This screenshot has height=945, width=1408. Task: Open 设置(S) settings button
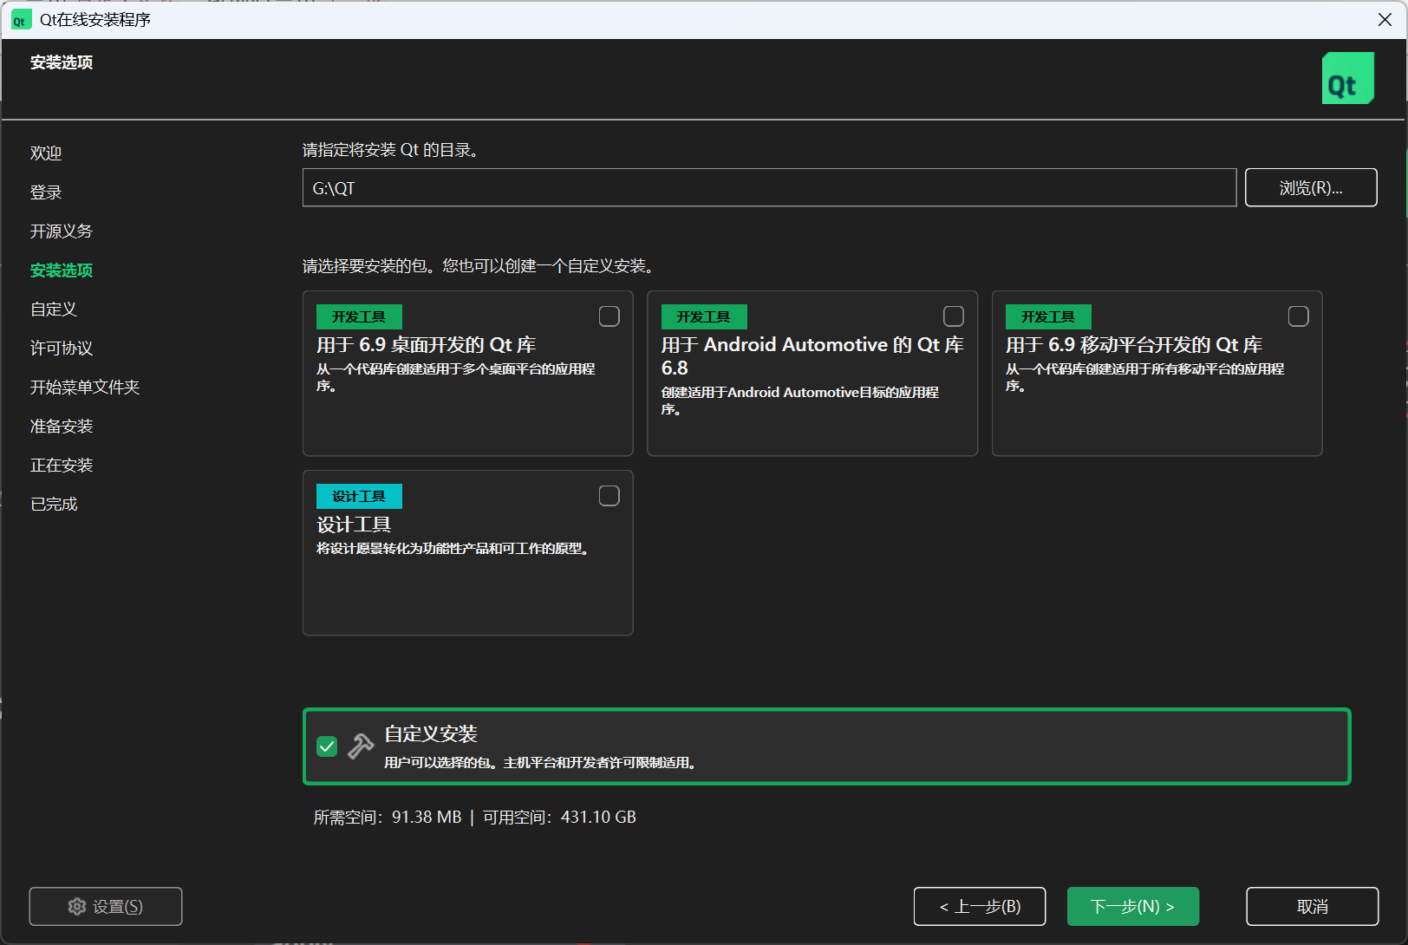point(106,906)
